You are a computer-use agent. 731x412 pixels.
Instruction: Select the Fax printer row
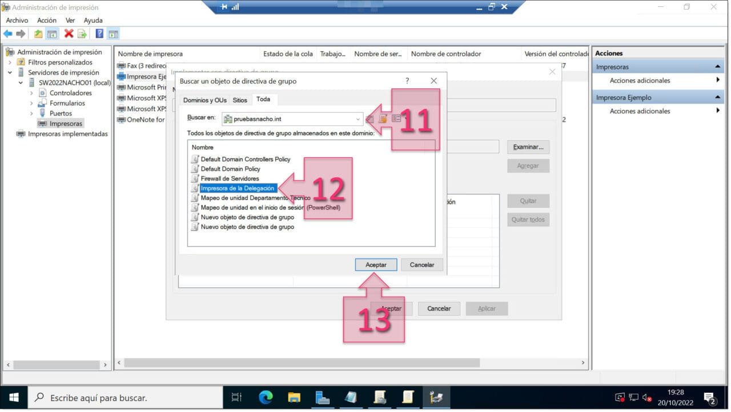click(x=141, y=66)
